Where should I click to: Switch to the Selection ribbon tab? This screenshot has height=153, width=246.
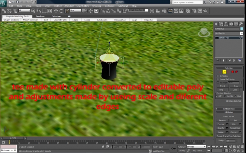[x=56, y=16]
